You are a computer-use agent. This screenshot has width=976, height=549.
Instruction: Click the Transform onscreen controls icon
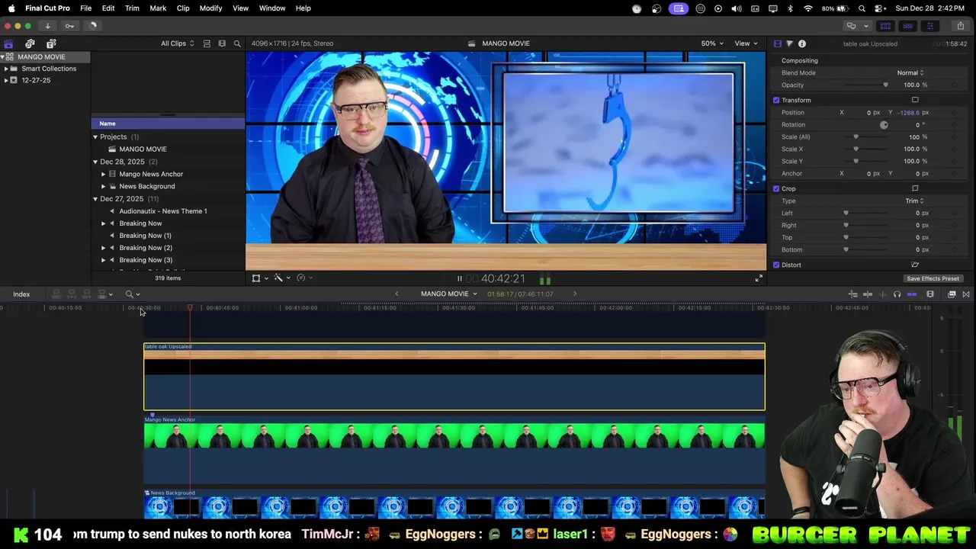(x=915, y=100)
